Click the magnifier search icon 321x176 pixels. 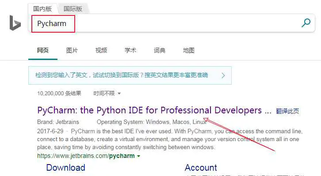(x=306, y=23)
